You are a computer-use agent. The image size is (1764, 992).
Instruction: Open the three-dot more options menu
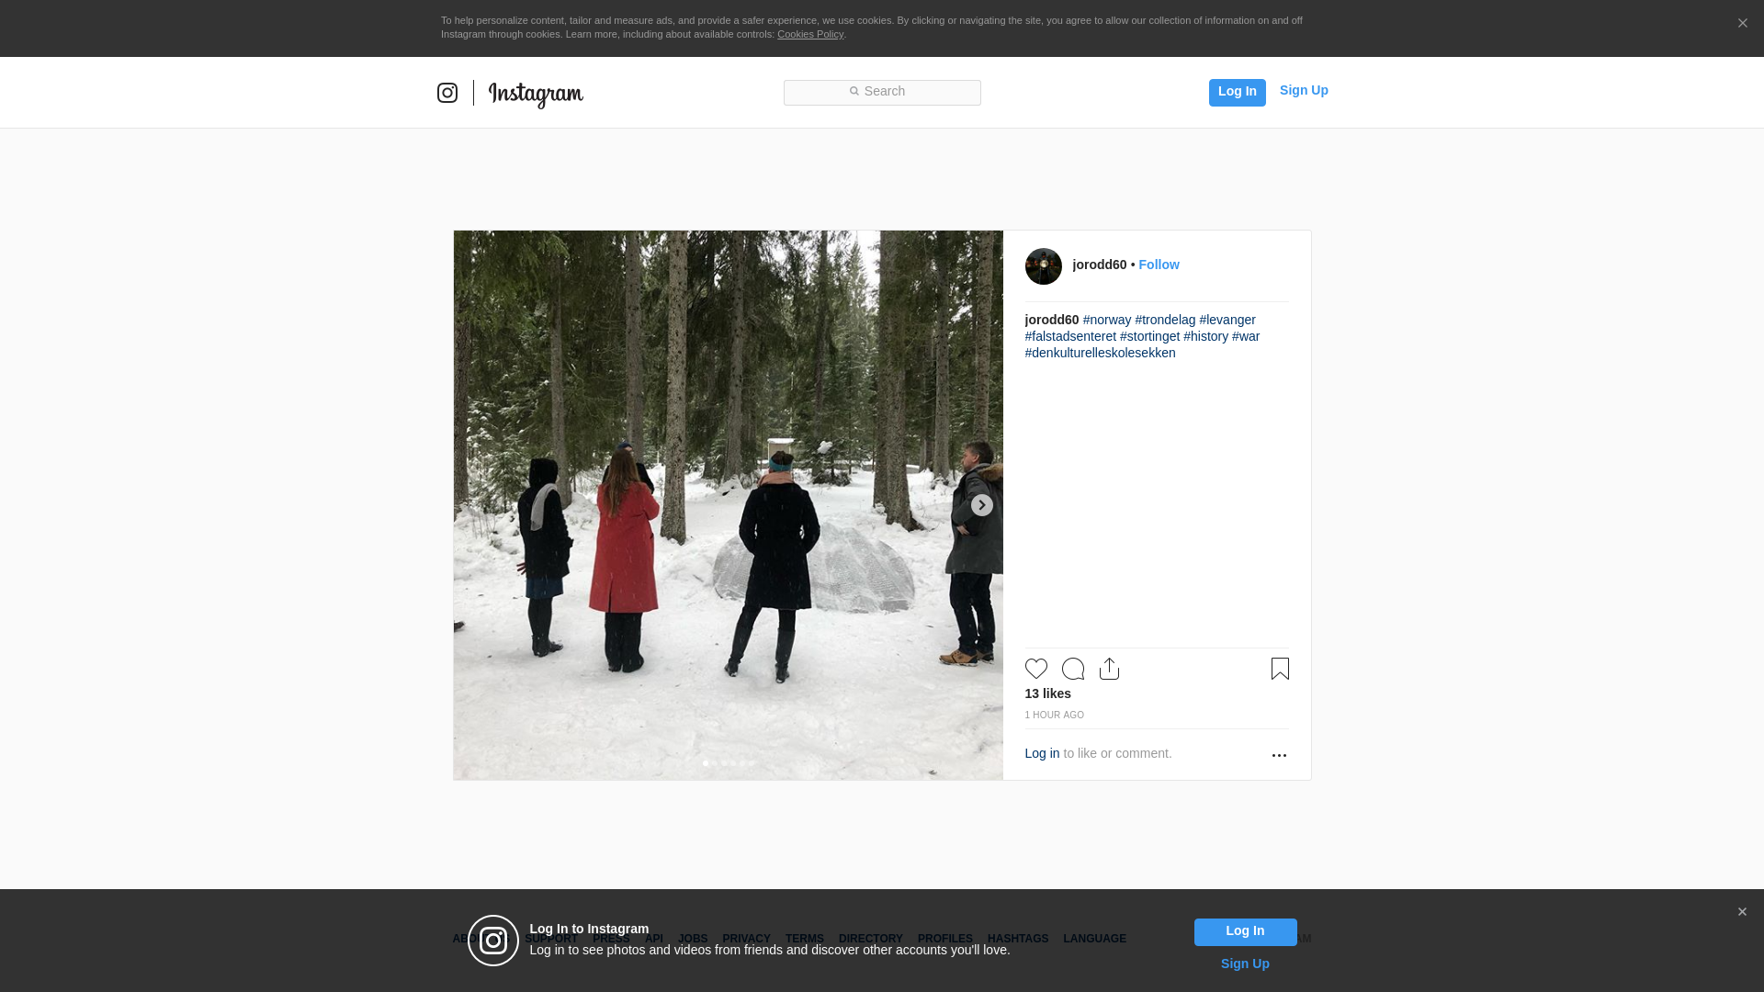pyautogui.click(x=1279, y=755)
